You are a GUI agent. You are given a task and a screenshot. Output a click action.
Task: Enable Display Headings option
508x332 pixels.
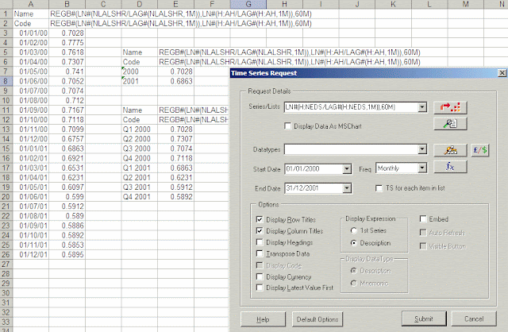click(x=260, y=242)
